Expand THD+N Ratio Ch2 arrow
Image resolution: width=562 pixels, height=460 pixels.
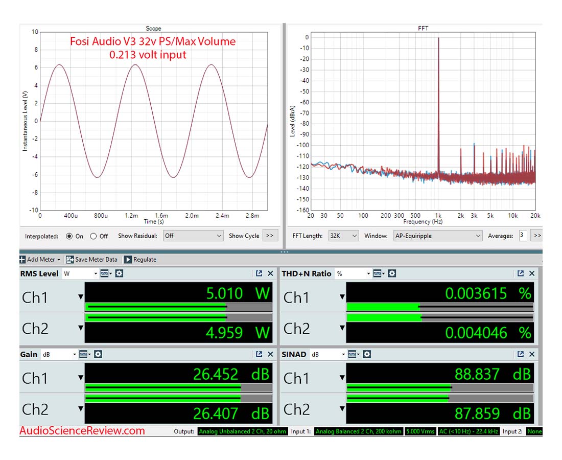[342, 328]
